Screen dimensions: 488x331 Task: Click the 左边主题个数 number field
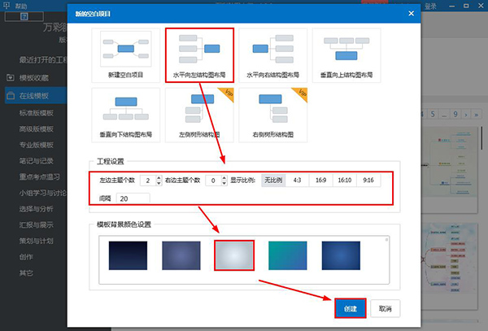[x=148, y=181]
